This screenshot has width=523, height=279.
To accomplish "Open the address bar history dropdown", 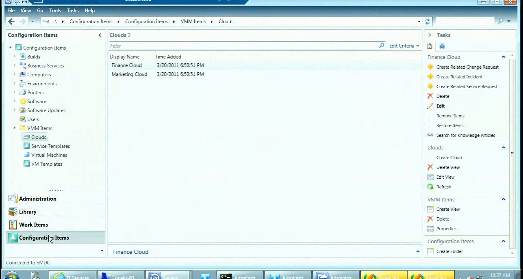I will click(419, 22).
